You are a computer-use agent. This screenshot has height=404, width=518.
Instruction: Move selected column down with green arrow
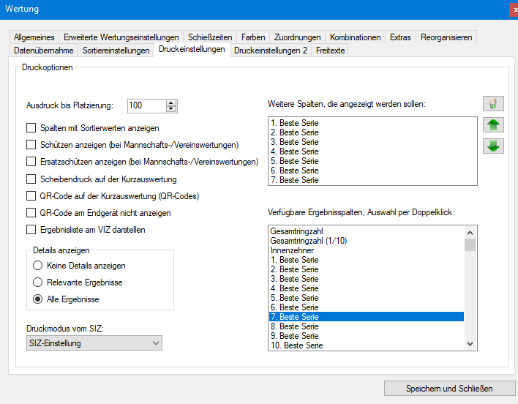(493, 146)
